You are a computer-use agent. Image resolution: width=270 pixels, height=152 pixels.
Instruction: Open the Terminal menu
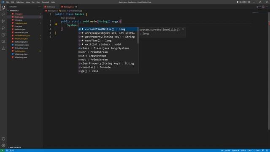46,2
